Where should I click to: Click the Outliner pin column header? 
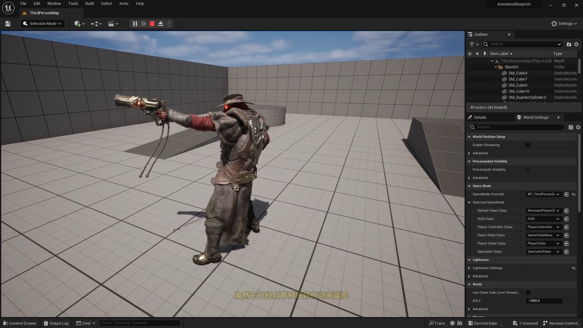click(x=485, y=54)
